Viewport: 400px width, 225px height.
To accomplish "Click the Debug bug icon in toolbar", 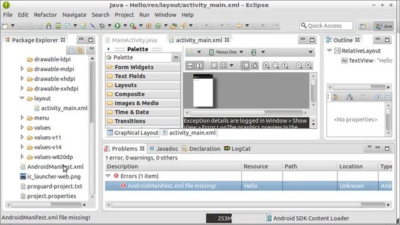I will pyautogui.click(x=102, y=26).
